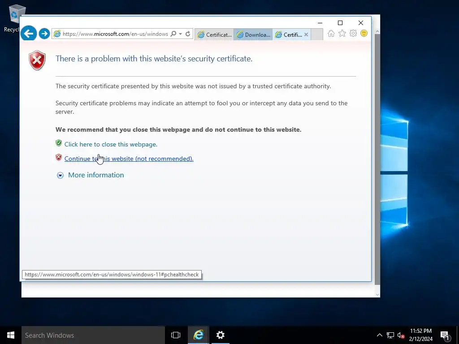This screenshot has height=344, width=459.
Task: Click red shield beside Continue link
Action: (x=59, y=157)
